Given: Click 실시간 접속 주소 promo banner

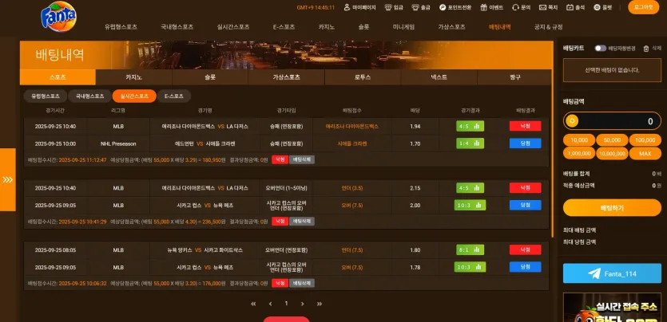Looking at the screenshot, I should click(612, 307).
